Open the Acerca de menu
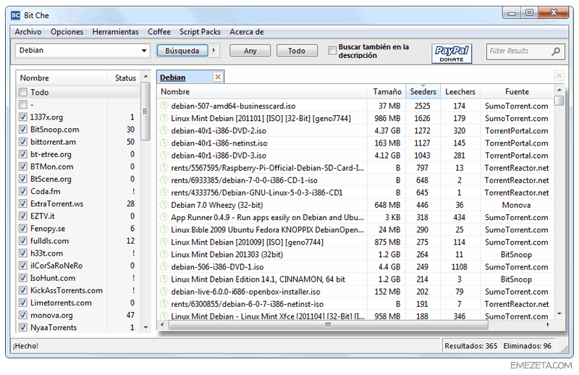The height and width of the screenshot is (375, 579). (x=247, y=32)
